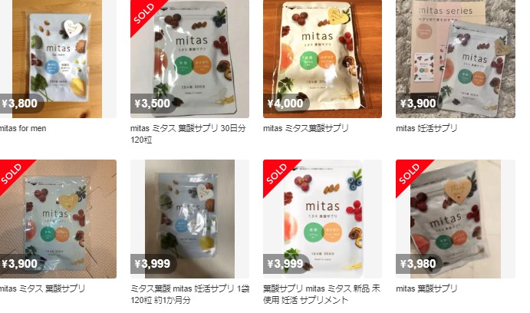Open the sold ¥3,999 新品 未使用 product image

tap(322, 219)
